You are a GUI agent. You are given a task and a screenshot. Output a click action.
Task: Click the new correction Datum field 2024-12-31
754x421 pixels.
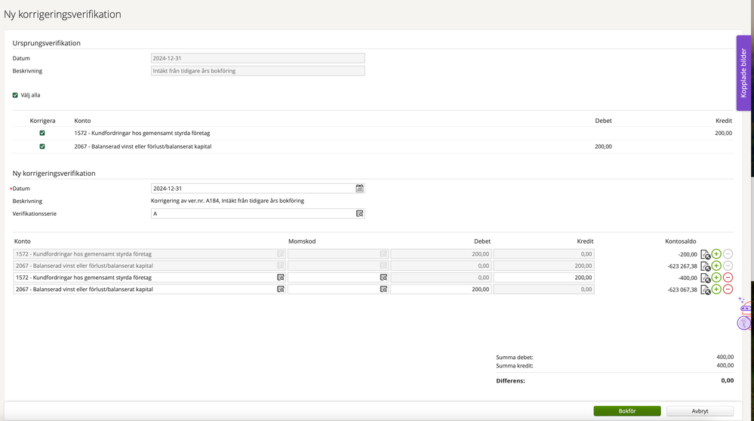(x=257, y=189)
